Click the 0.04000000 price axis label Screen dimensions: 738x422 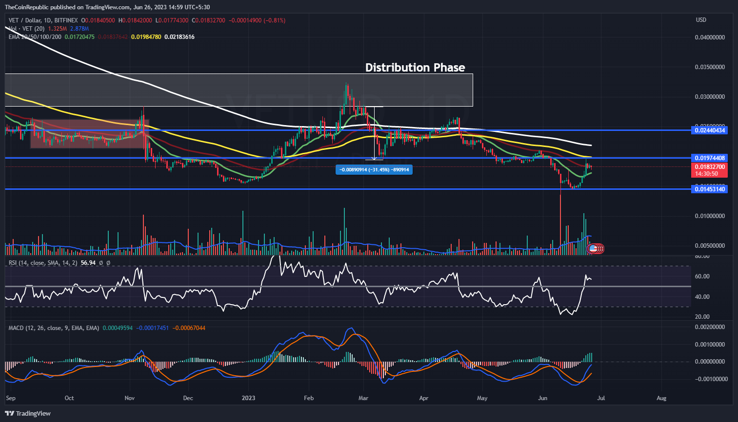(x=710, y=37)
